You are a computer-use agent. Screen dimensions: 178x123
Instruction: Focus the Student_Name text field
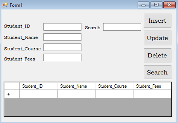[63, 37]
